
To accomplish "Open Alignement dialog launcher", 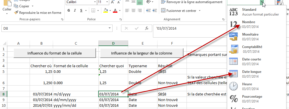I will (224, 19).
